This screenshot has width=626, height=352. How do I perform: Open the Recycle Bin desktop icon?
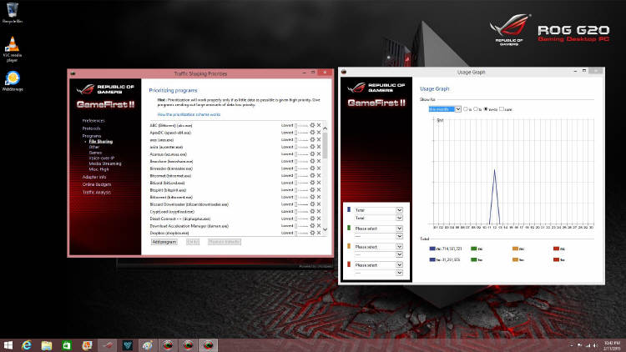pyautogui.click(x=13, y=13)
